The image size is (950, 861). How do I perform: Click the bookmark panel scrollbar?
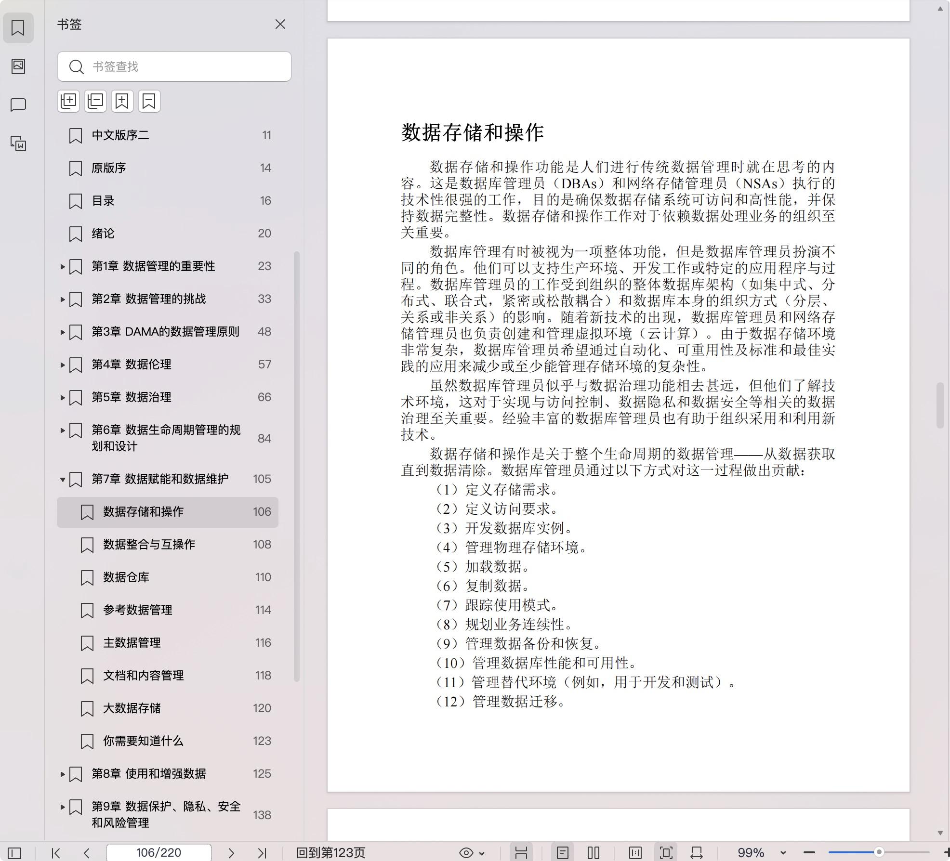click(x=297, y=466)
